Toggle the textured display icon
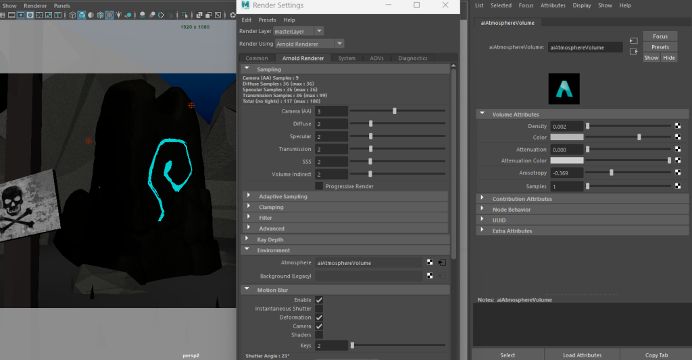The width and height of the screenshot is (692, 360). [x=109, y=15]
